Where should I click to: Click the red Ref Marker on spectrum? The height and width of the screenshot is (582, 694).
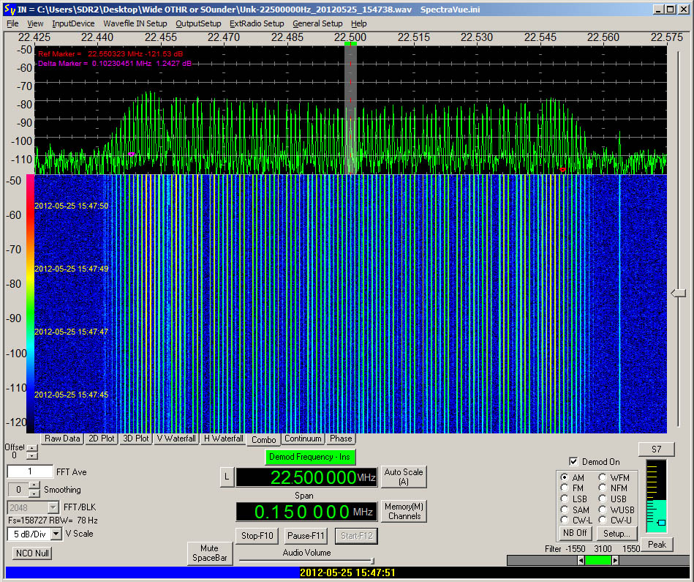pyautogui.click(x=562, y=170)
